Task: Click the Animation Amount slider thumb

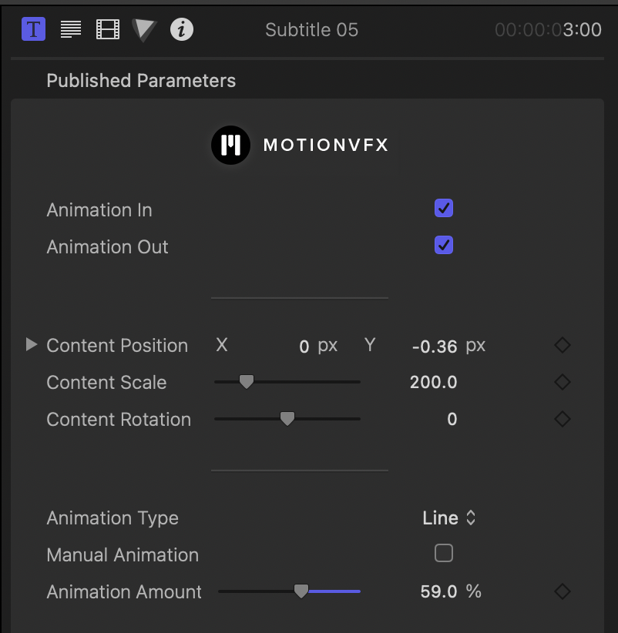Action: 301,591
